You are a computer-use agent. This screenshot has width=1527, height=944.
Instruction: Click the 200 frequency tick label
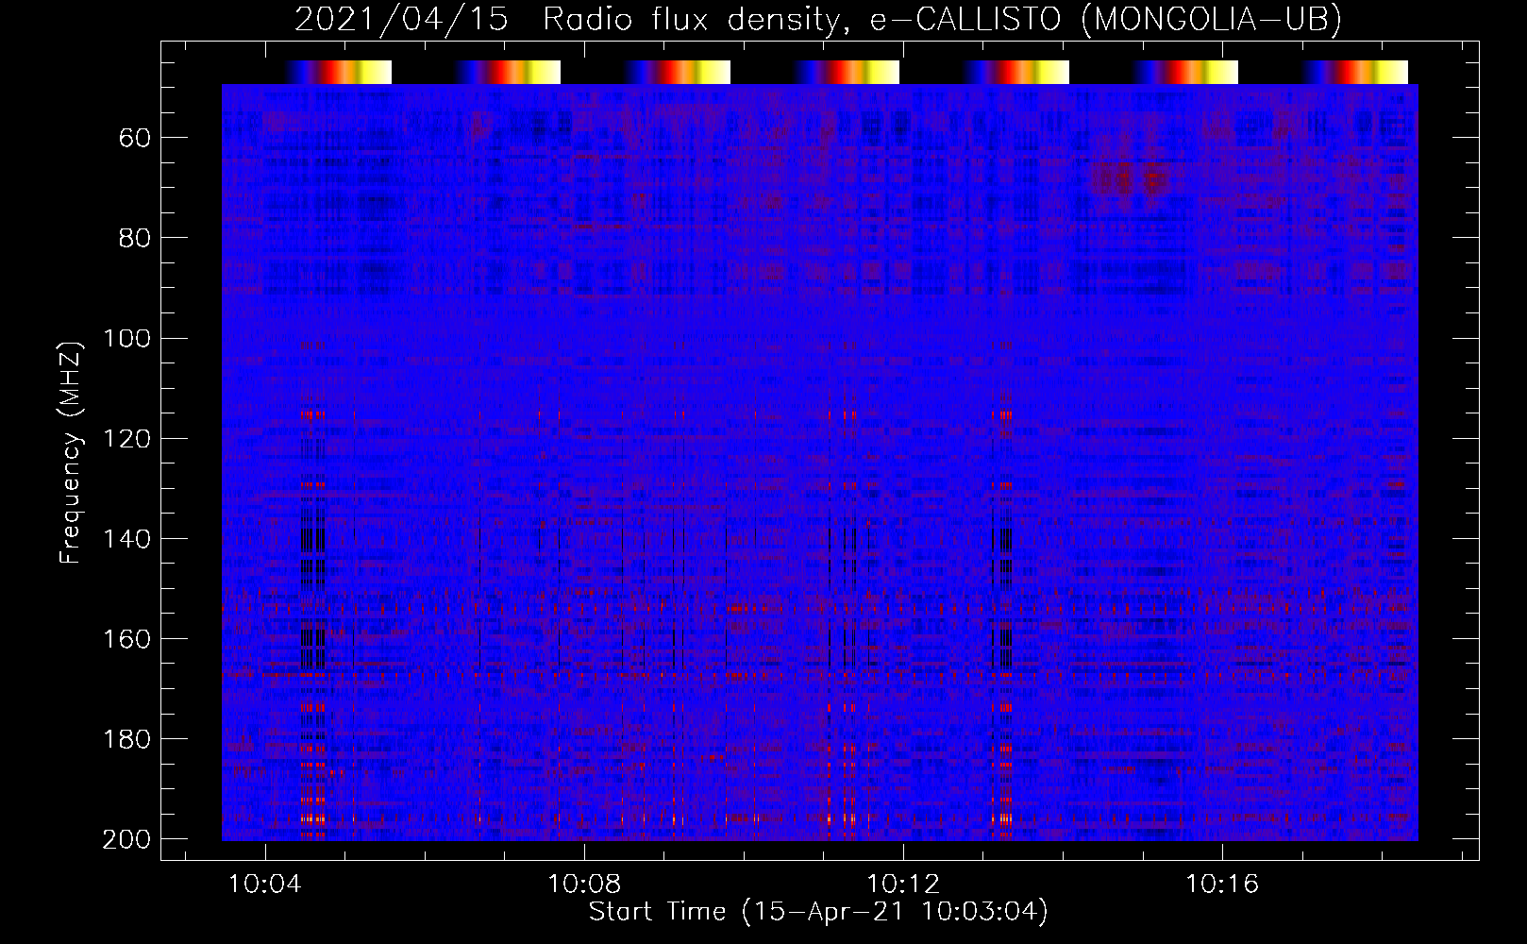click(x=126, y=839)
